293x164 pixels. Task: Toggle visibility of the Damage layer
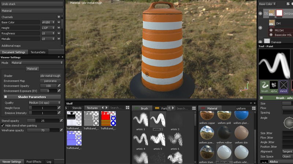tap(261, 42)
